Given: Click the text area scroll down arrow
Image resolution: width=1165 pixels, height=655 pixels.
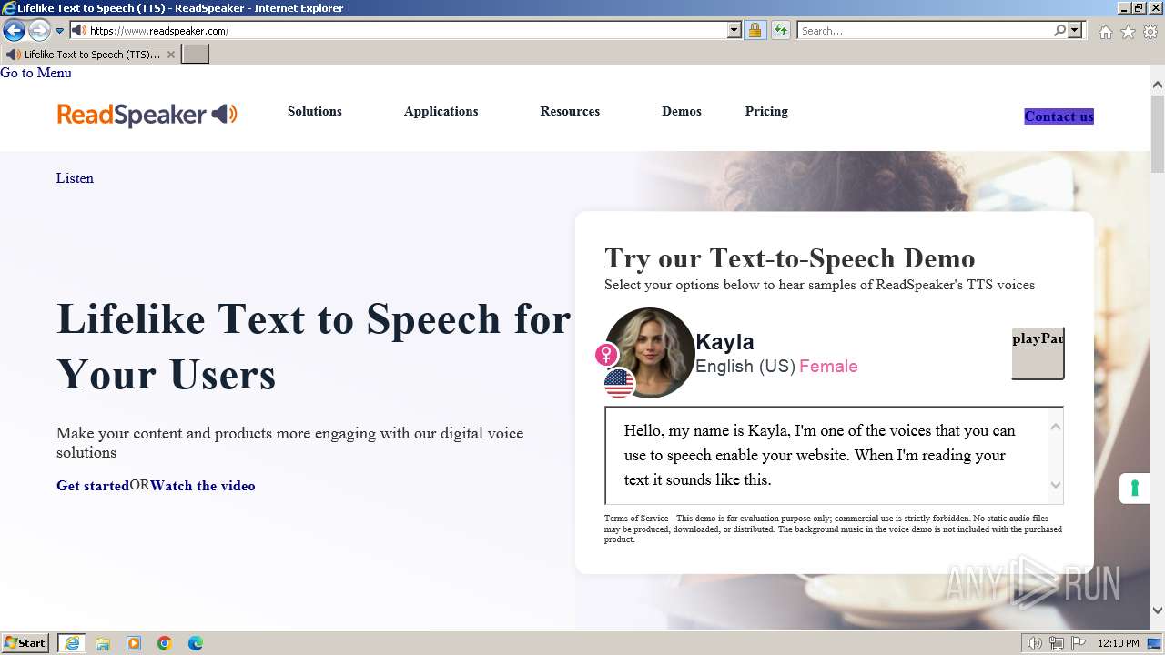Looking at the screenshot, I should (1056, 485).
